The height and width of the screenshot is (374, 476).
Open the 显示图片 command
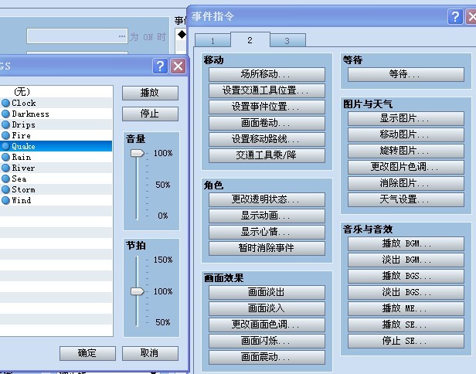tap(406, 118)
